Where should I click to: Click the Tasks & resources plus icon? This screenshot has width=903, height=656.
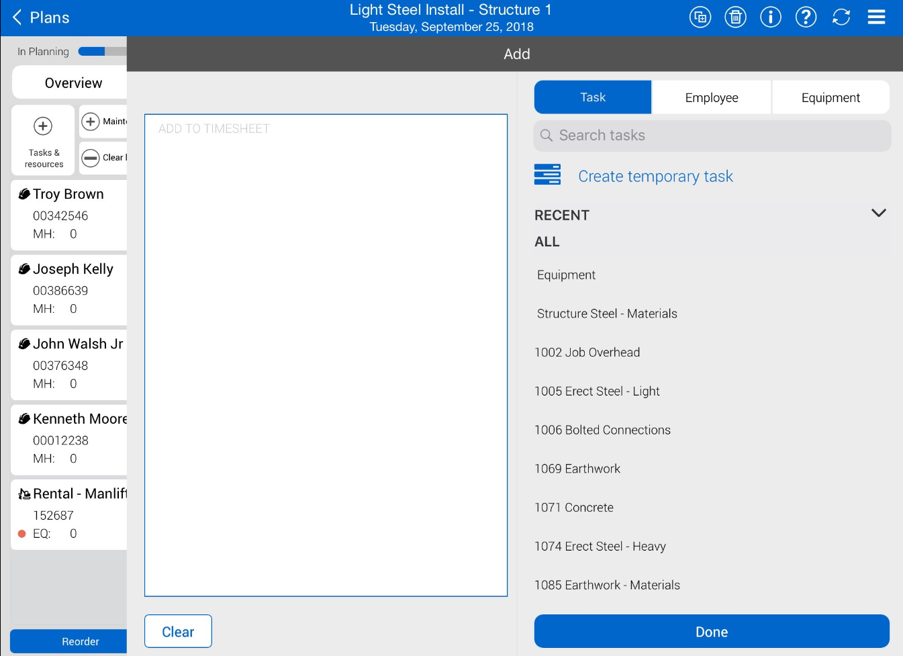(x=43, y=126)
